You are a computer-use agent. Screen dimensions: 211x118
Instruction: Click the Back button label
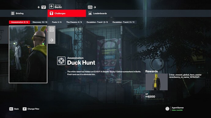17,109
